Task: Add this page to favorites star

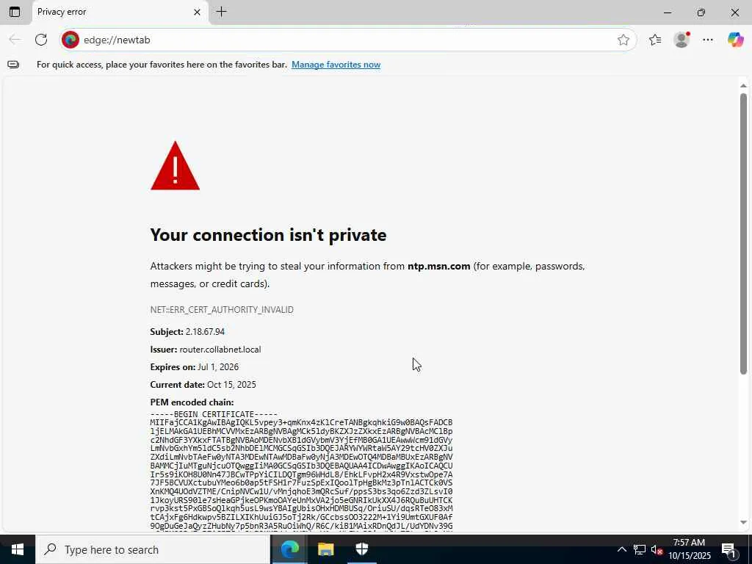Action: pyautogui.click(x=623, y=40)
